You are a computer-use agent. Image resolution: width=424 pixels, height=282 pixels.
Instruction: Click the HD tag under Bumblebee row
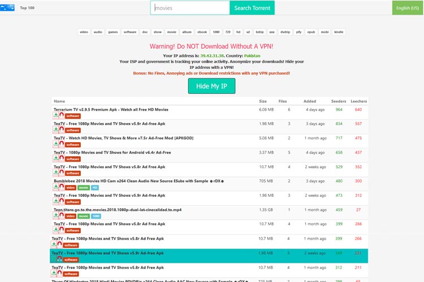tap(94, 188)
